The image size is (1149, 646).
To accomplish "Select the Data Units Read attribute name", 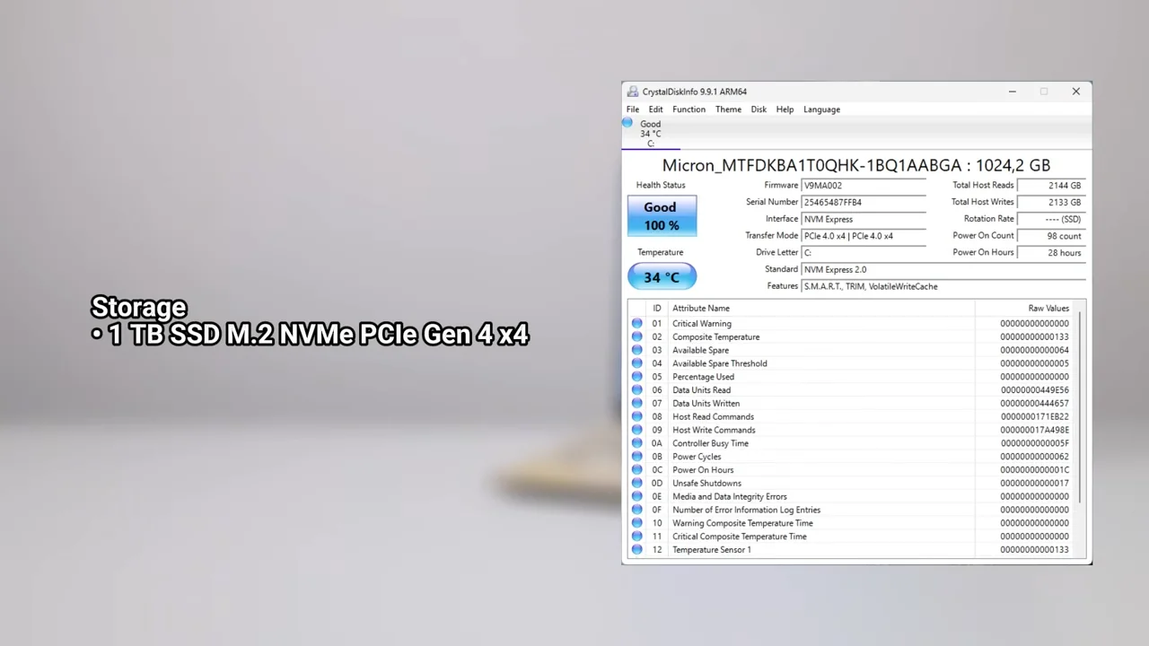I will pos(701,389).
